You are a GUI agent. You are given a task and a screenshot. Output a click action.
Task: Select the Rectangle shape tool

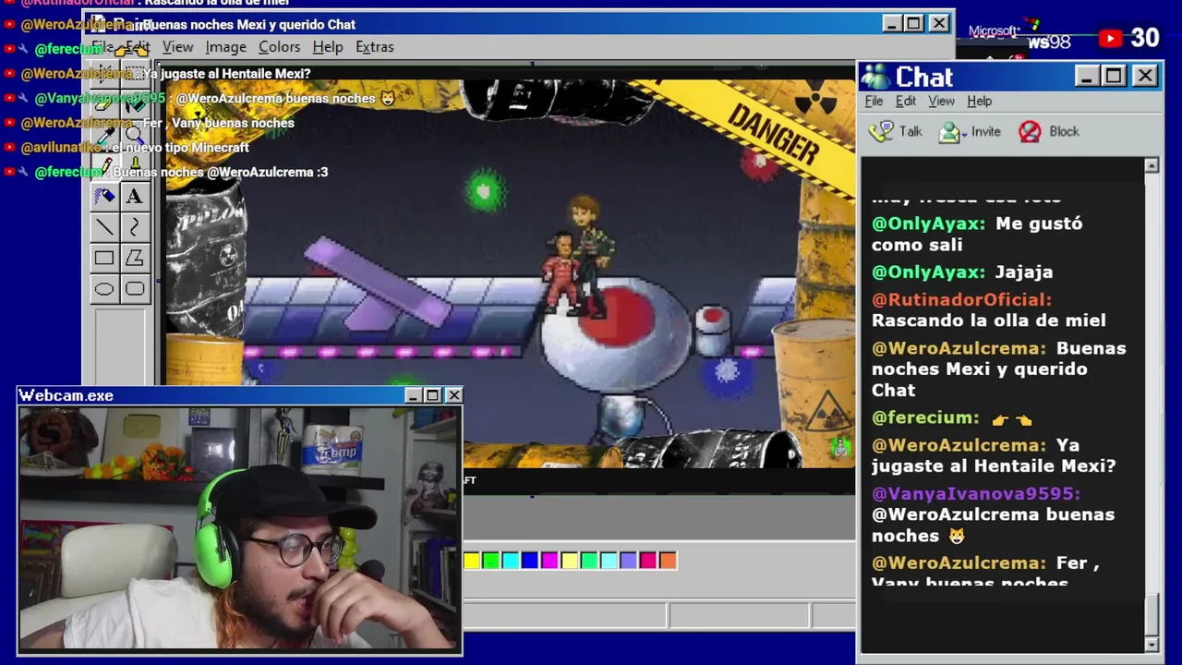pyautogui.click(x=104, y=259)
